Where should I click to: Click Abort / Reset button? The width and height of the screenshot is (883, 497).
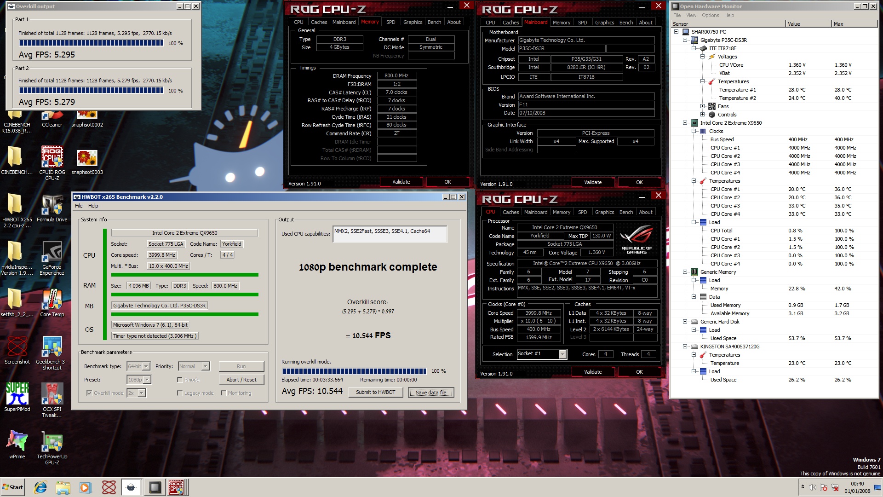point(241,380)
